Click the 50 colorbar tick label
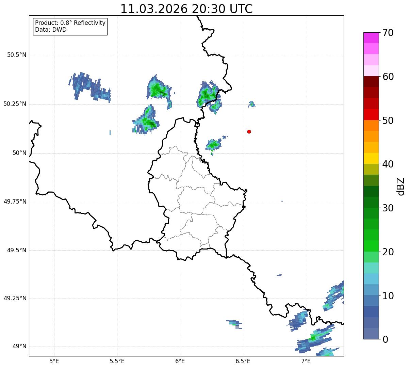This screenshot has width=409, height=368. (x=388, y=121)
